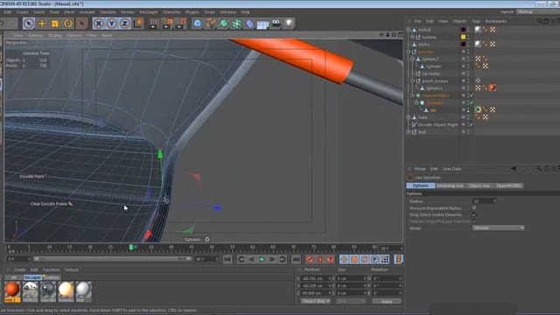Toggle the X axis lock
This screenshot has height=315, width=560.
tap(99, 24)
